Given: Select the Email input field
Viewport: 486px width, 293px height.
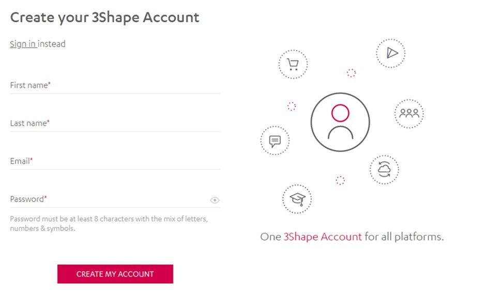Looking at the screenshot, I should (x=115, y=162).
